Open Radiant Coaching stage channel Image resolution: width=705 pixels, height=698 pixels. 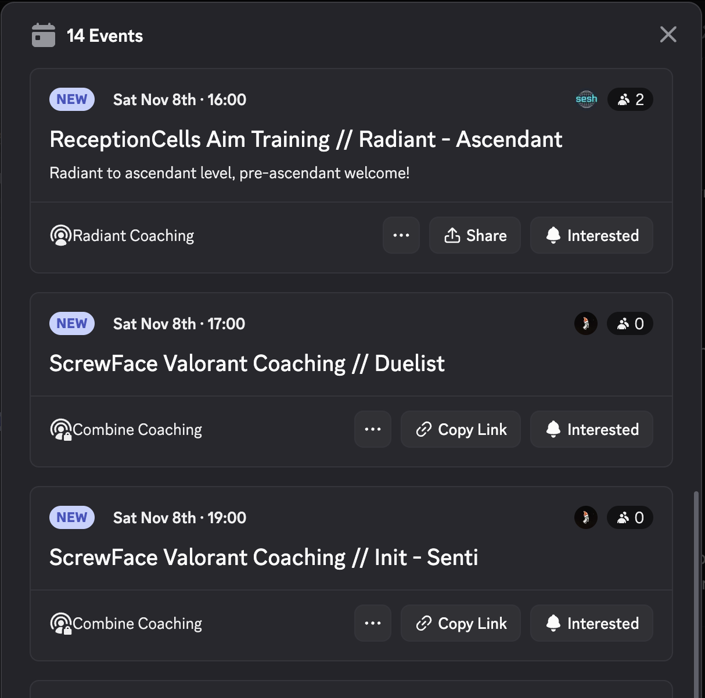(x=123, y=236)
